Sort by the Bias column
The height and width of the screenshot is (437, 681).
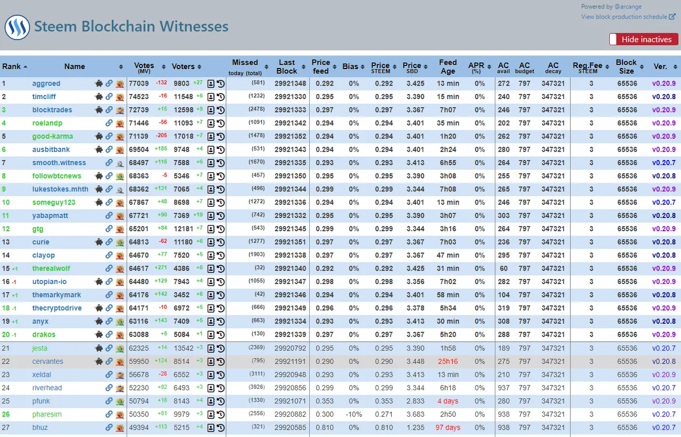pos(353,66)
